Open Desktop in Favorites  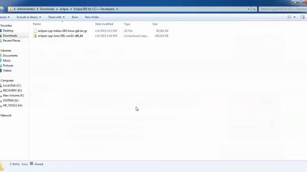[x=8, y=31]
